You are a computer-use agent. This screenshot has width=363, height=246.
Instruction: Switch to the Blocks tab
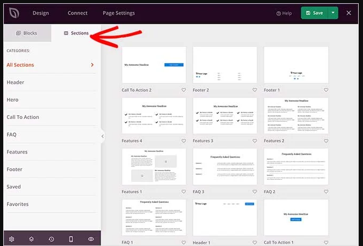point(26,33)
